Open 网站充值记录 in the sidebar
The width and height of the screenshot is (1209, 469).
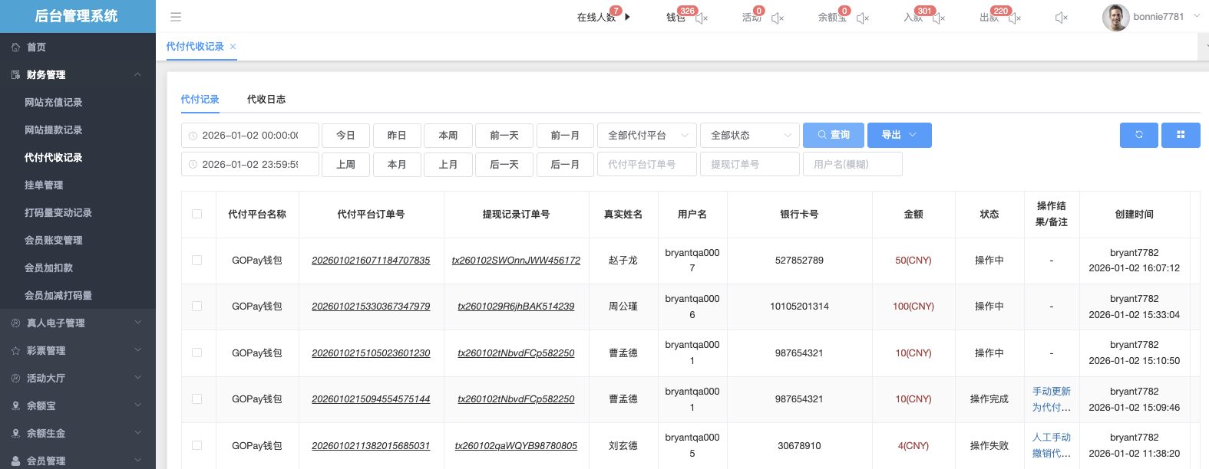(x=53, y=103)
